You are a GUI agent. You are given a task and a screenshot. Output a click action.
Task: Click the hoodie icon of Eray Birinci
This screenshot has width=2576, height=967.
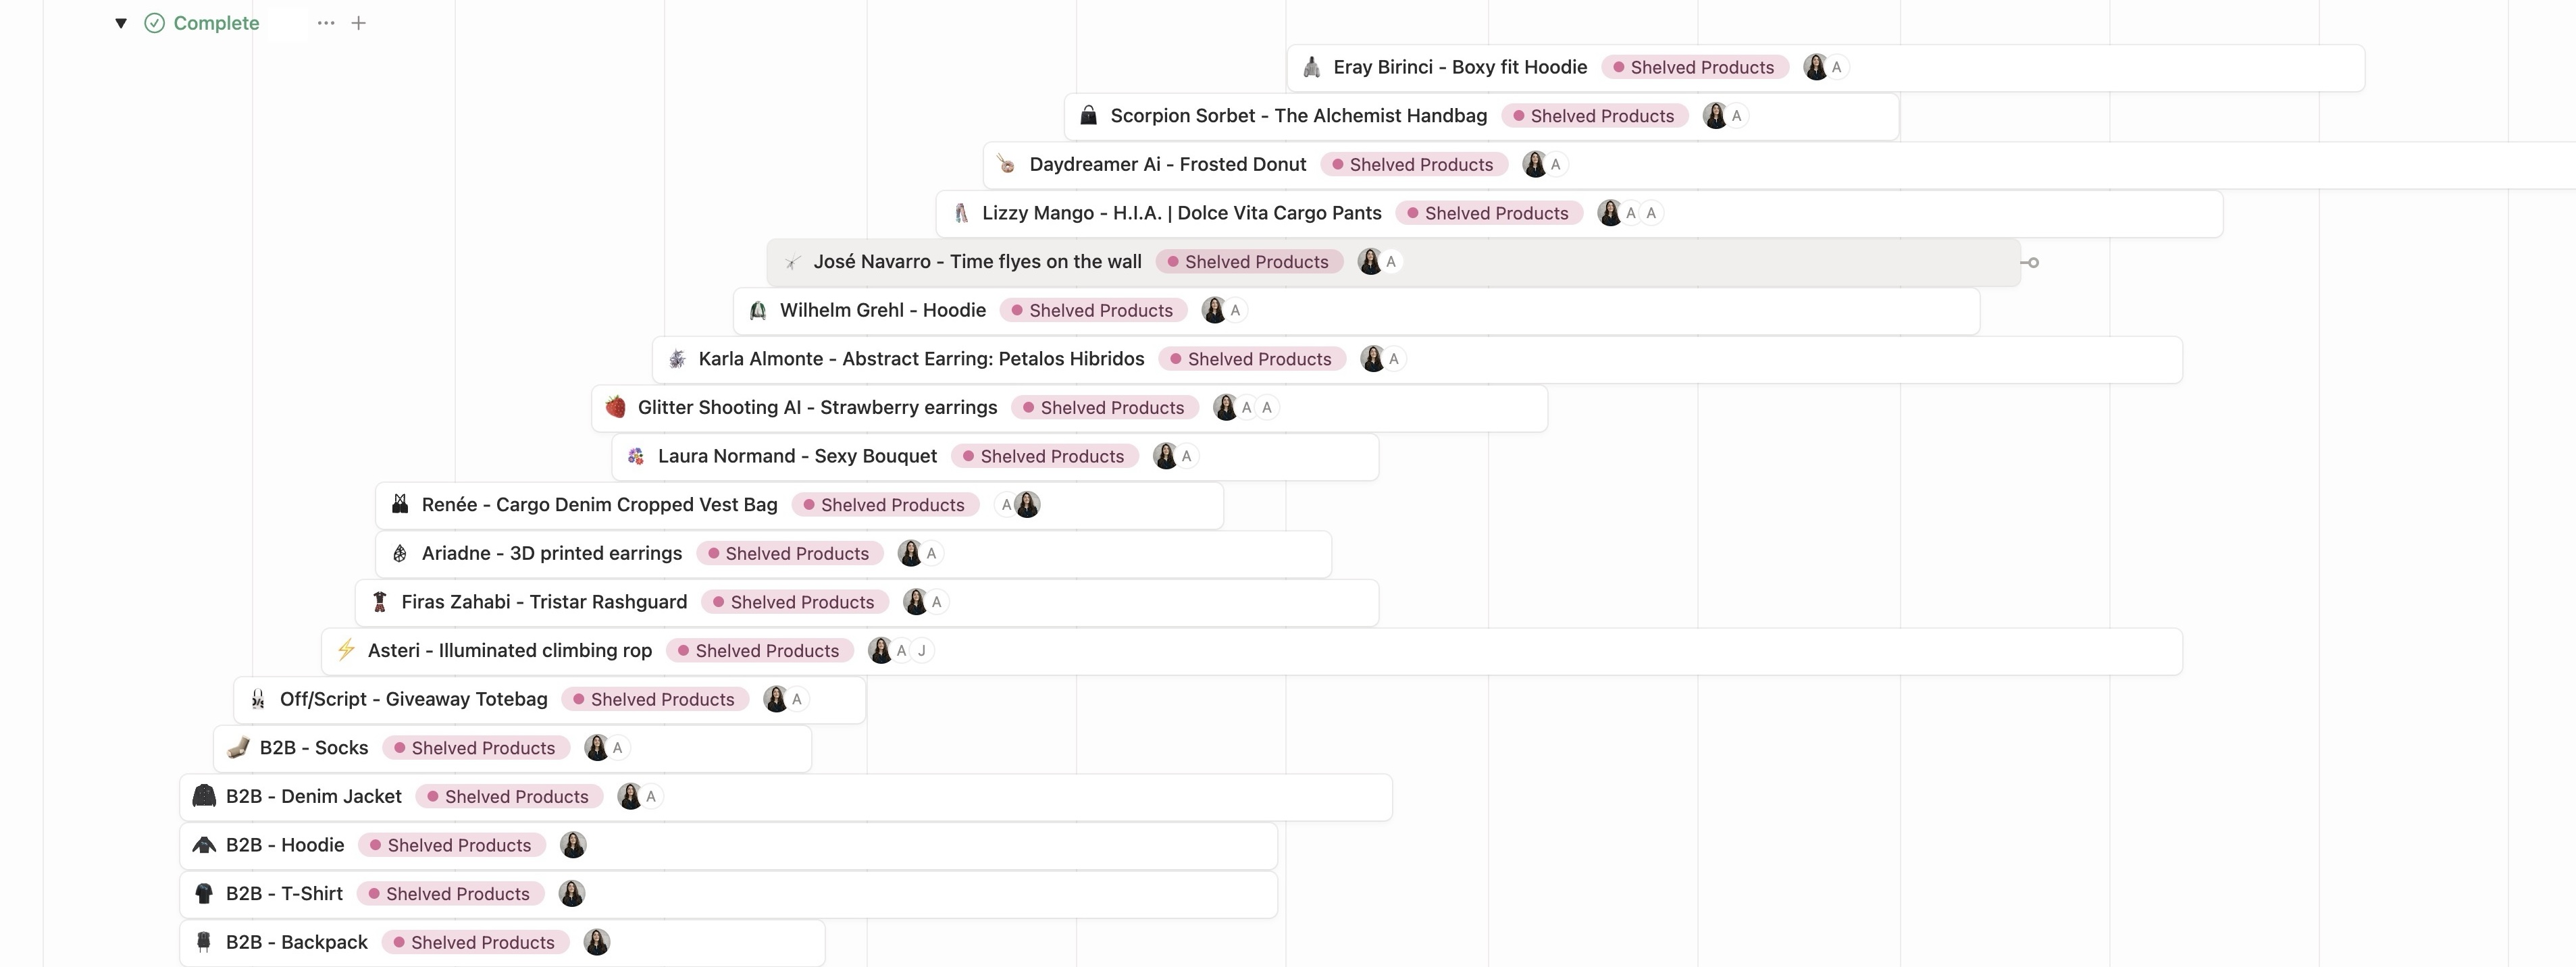[1312, 67]
